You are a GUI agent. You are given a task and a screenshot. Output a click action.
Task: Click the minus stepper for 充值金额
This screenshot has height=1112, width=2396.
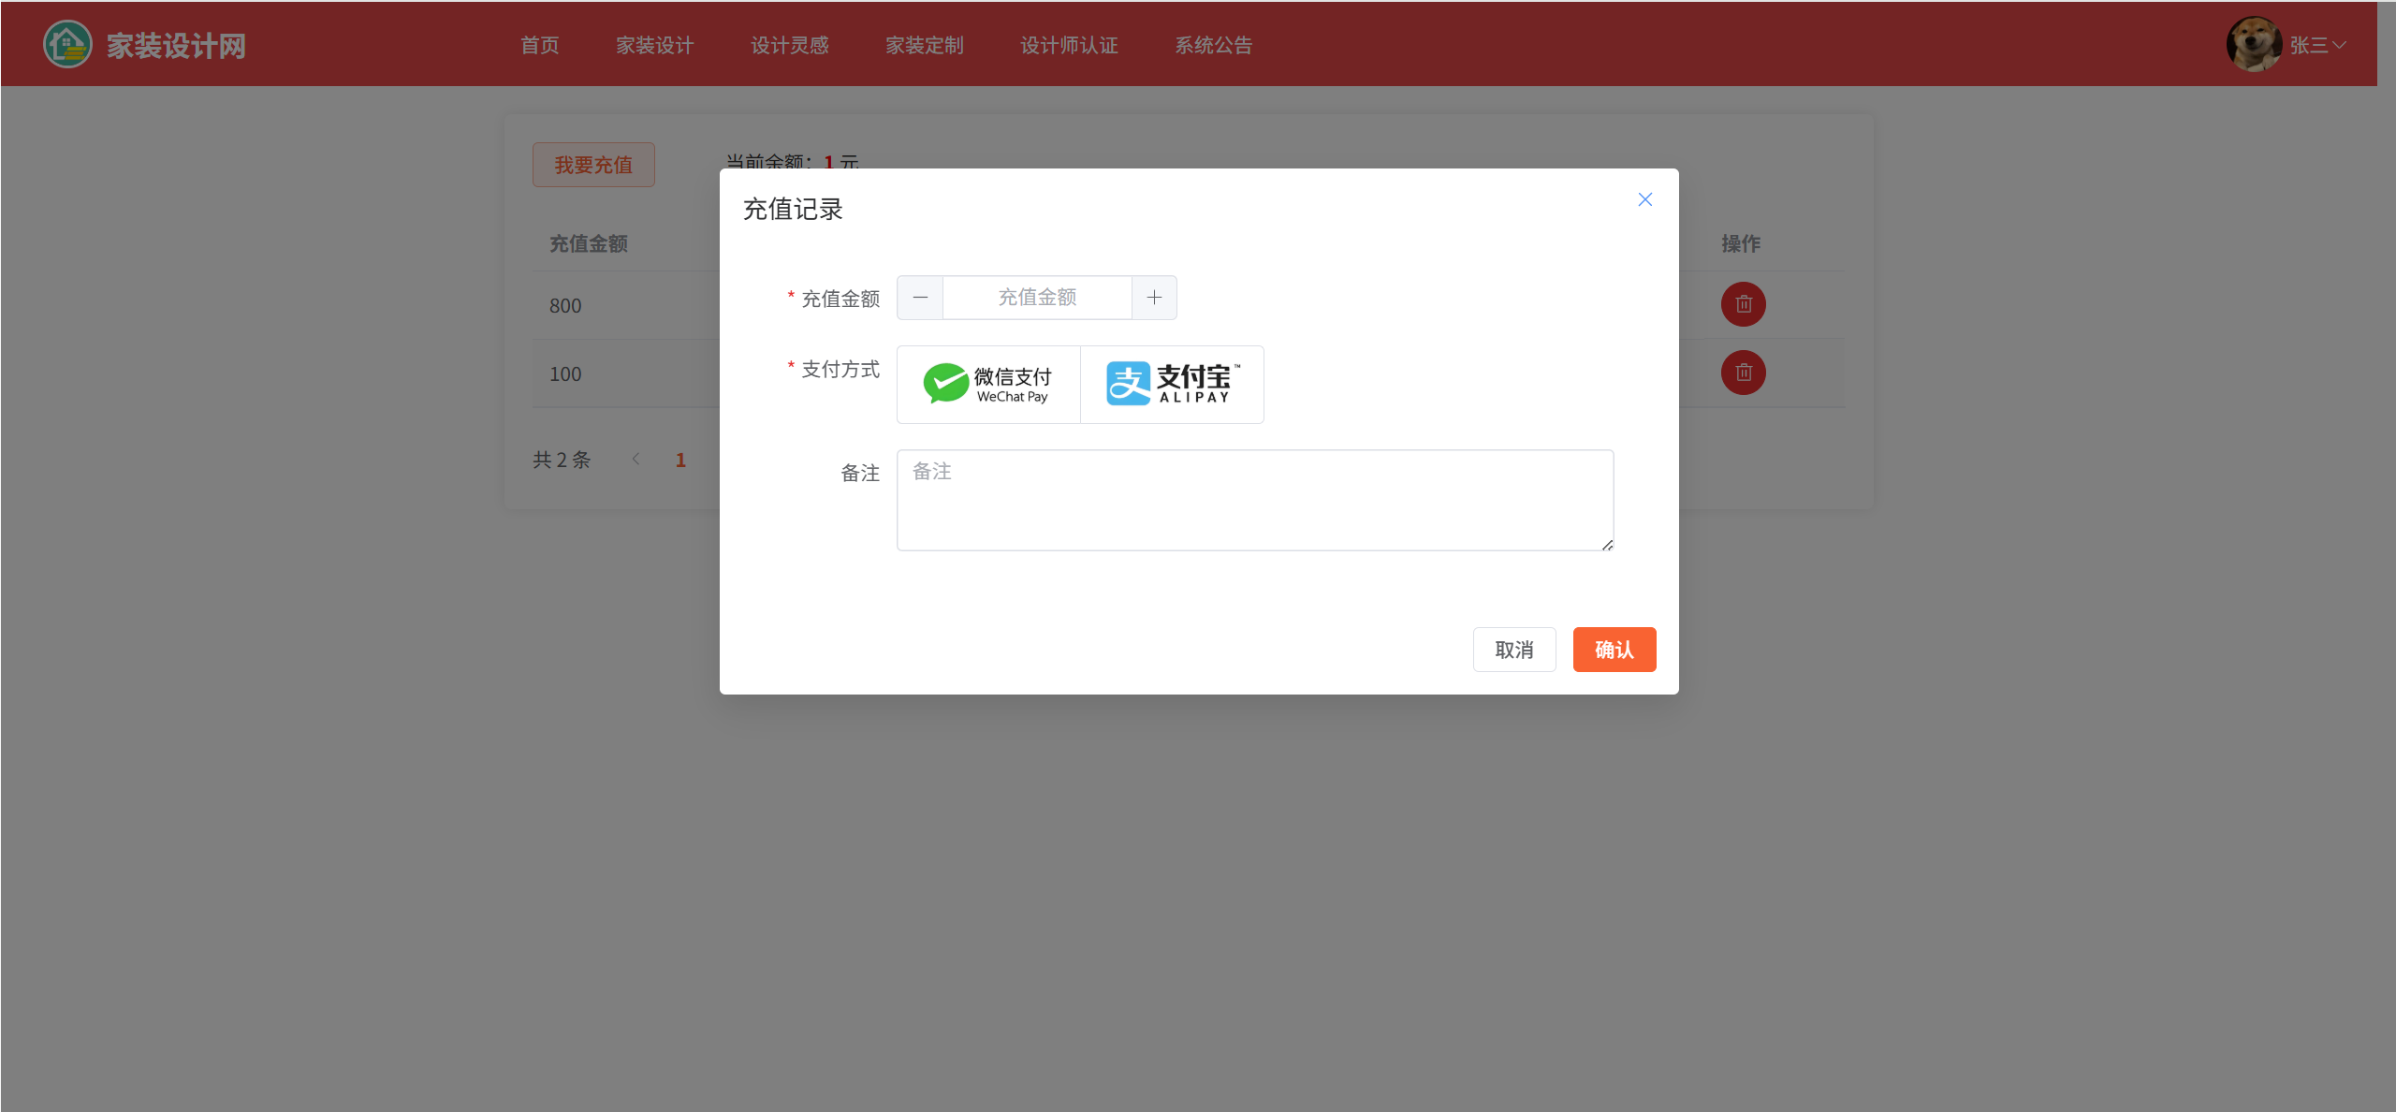point(920,298)
